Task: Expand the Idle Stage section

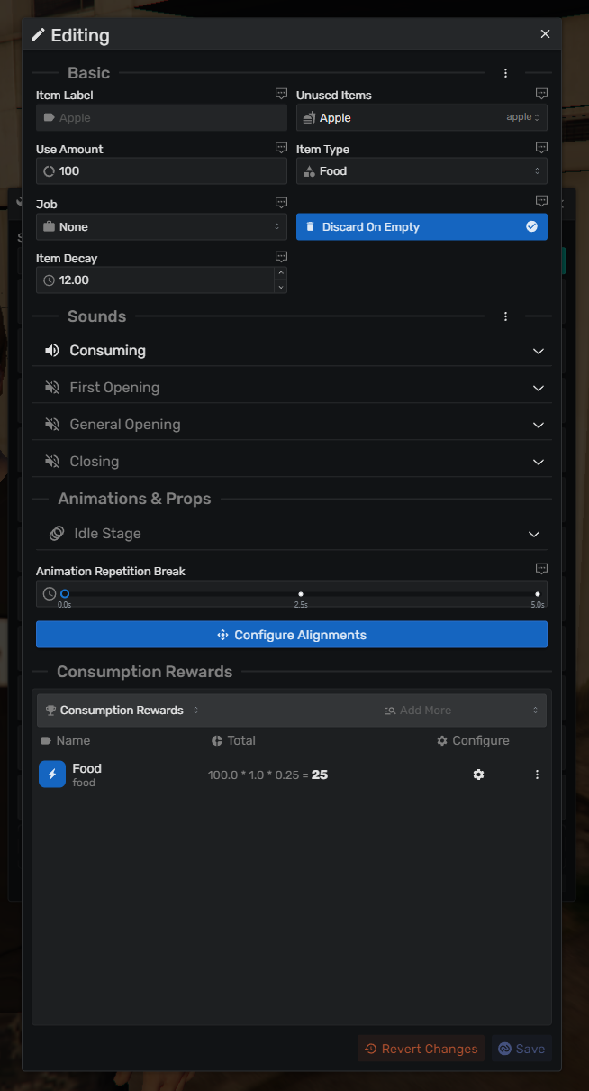Action: coord(292,534)
